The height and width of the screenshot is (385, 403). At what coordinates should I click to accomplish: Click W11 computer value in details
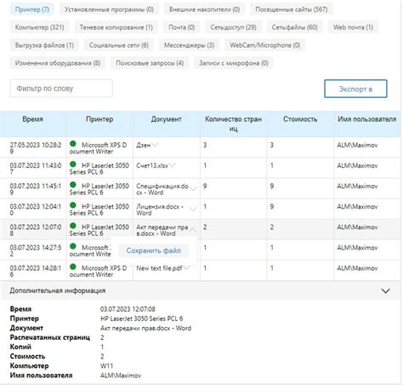pyautogui.click(x=106, y=365)
